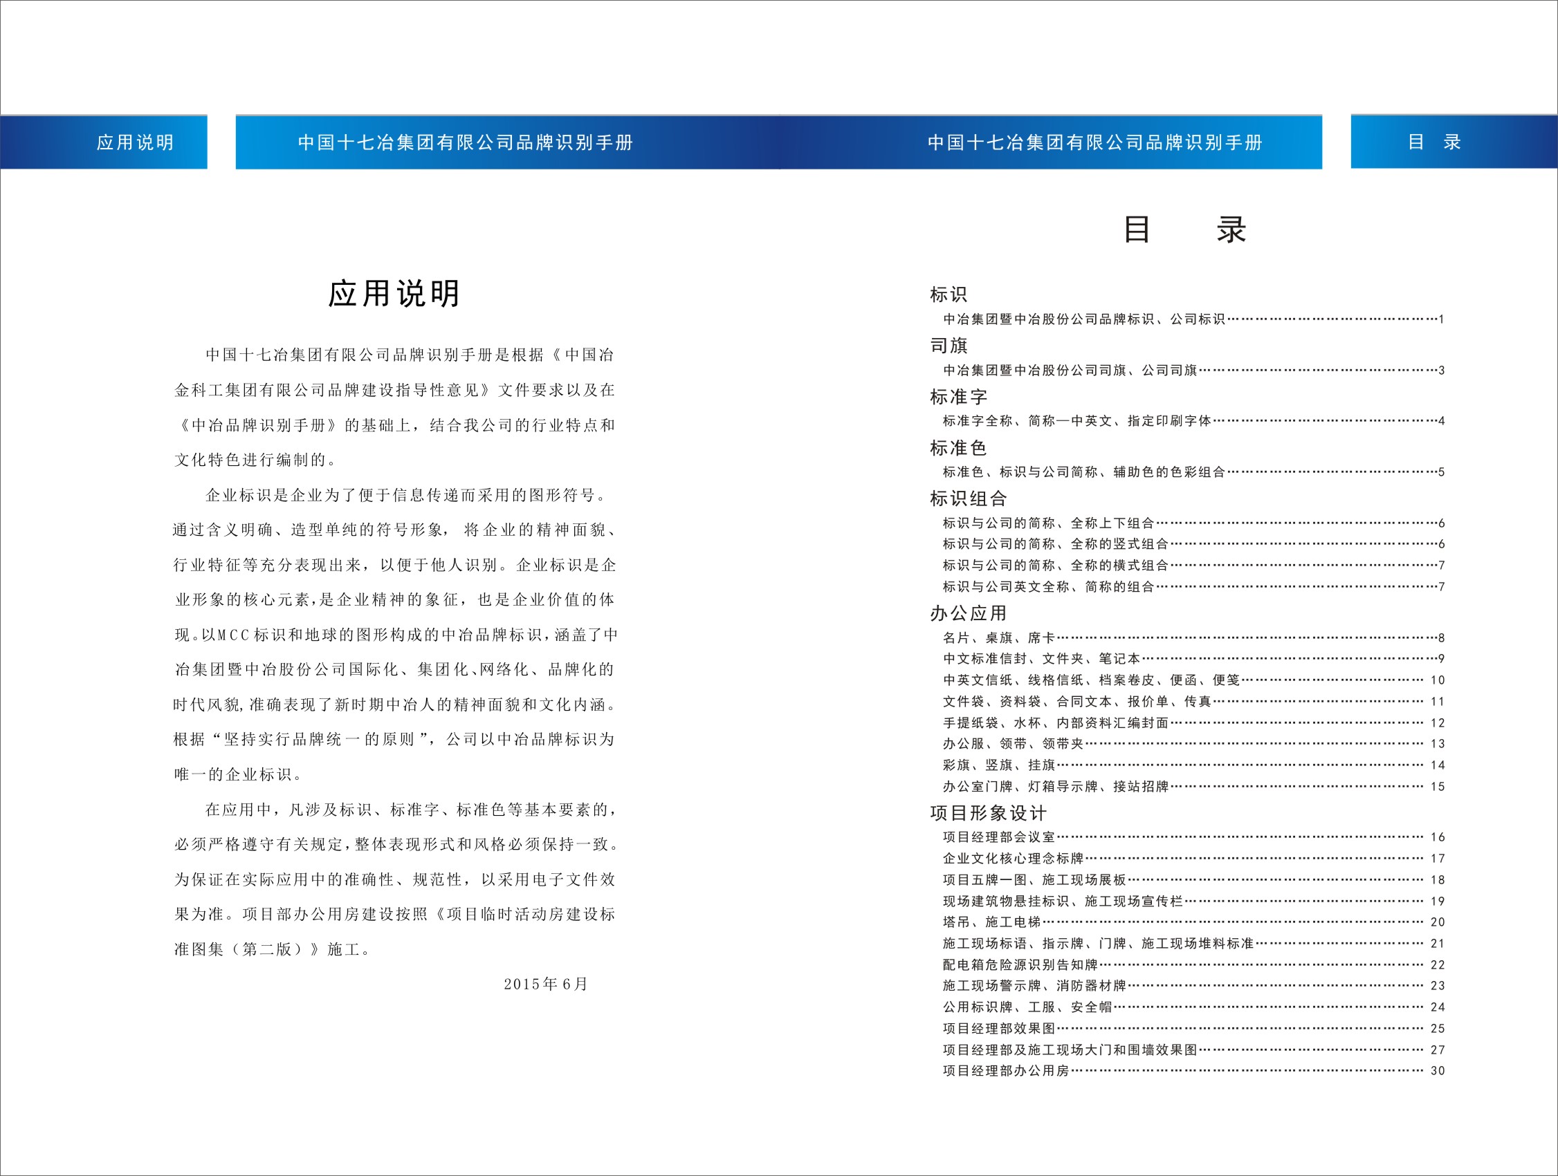Open entry 办公服、领带、领带夹
Screen dimensions: 1558x1176
1194,744
